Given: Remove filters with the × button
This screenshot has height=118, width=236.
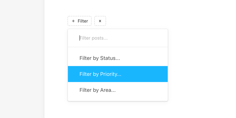Looking at the screenshot, I should pos(100,21).
